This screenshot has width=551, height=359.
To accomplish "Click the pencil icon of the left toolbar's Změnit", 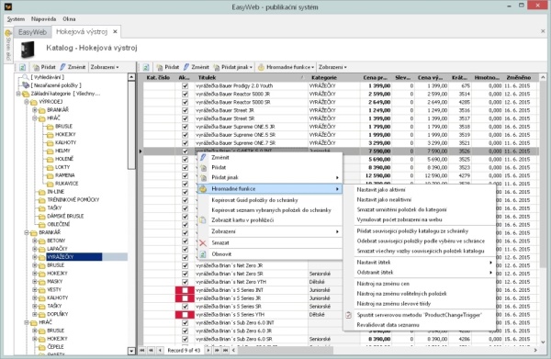I will click(x=62, y=67).
